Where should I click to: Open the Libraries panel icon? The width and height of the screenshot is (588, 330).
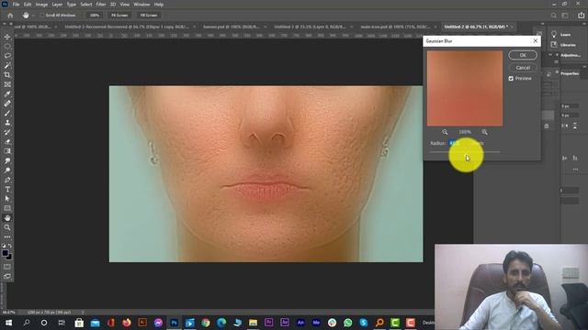coord(554,45)
